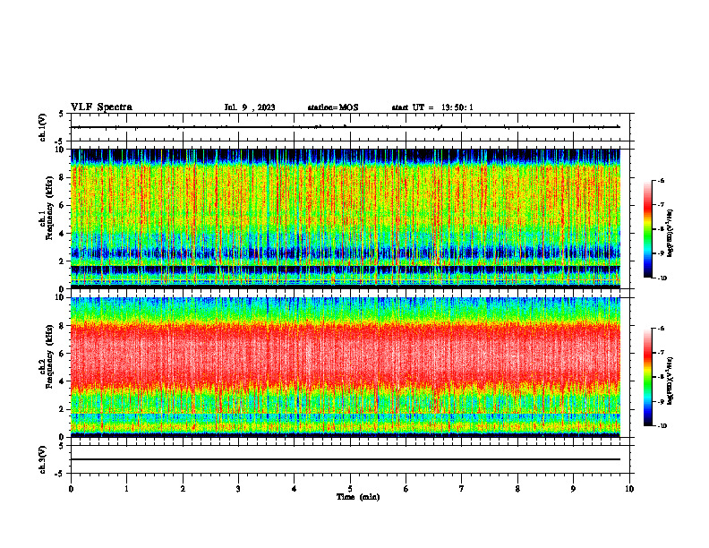Viewport: 709px width, 548px height.
Task: Click the ch.3 flat voltage trace
Action: click(346, 459)
